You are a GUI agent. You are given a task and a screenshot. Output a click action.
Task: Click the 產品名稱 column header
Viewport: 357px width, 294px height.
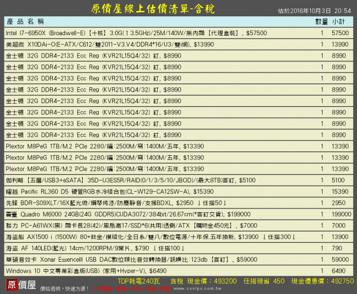tap(25, 22)
